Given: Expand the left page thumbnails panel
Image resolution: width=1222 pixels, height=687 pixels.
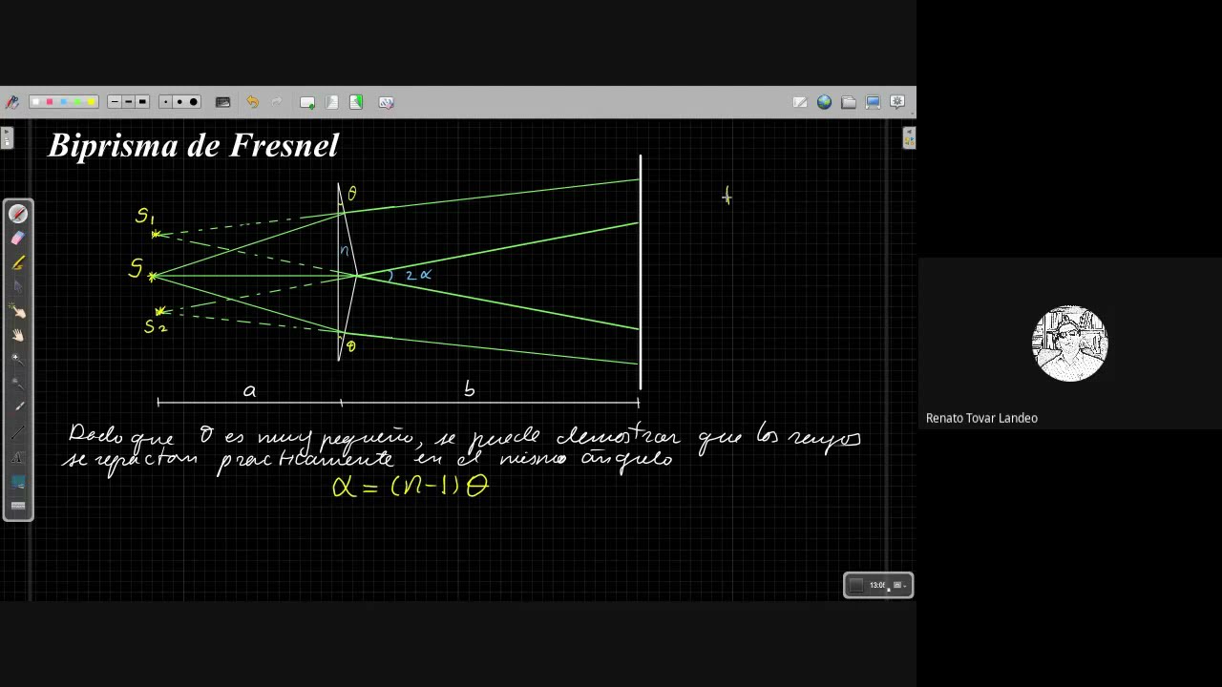Looking at the screenshot, I should 7,138.
